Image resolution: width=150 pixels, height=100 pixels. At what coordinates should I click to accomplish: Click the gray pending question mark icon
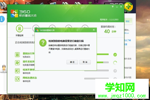[115, 71]
